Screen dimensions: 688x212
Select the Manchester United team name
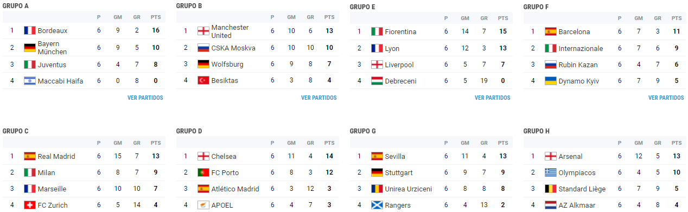click(230, 31)
